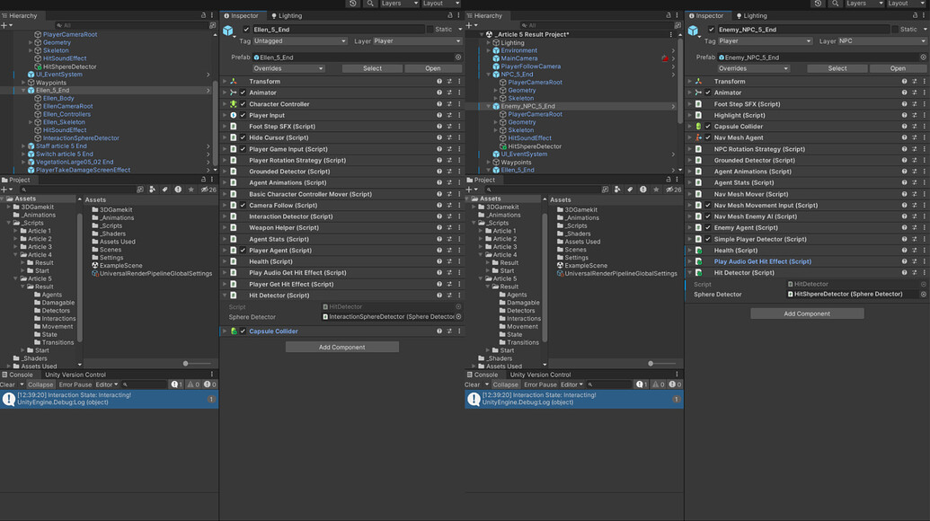The width and height of the screenshot is (930, 521).
Task: Click the search icon in the top toolbar
Action: coord(369,4)
